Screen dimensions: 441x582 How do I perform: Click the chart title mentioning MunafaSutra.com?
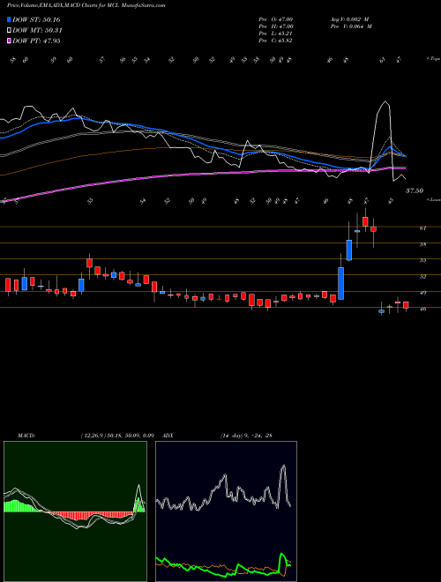click(x=86, y=6)
